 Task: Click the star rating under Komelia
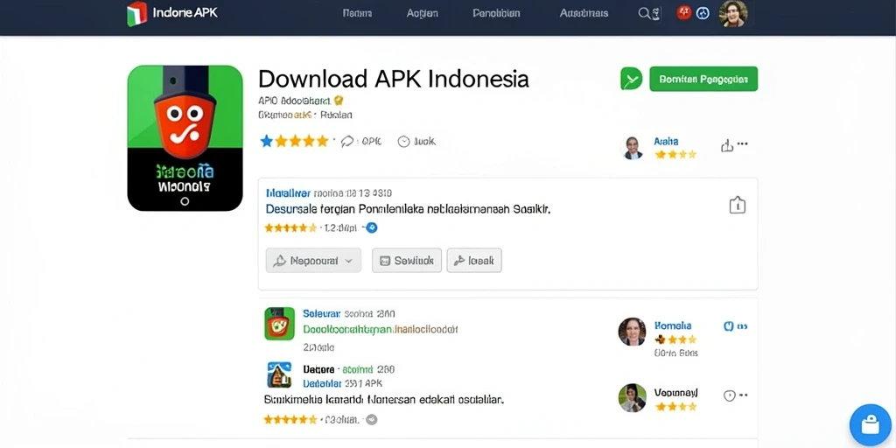[675, 339]
